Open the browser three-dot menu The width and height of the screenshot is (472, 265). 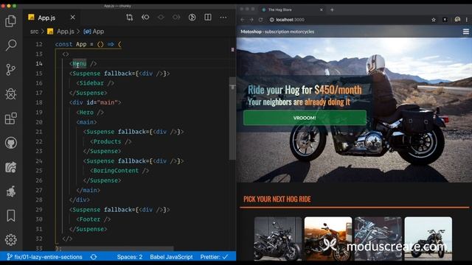467,20
